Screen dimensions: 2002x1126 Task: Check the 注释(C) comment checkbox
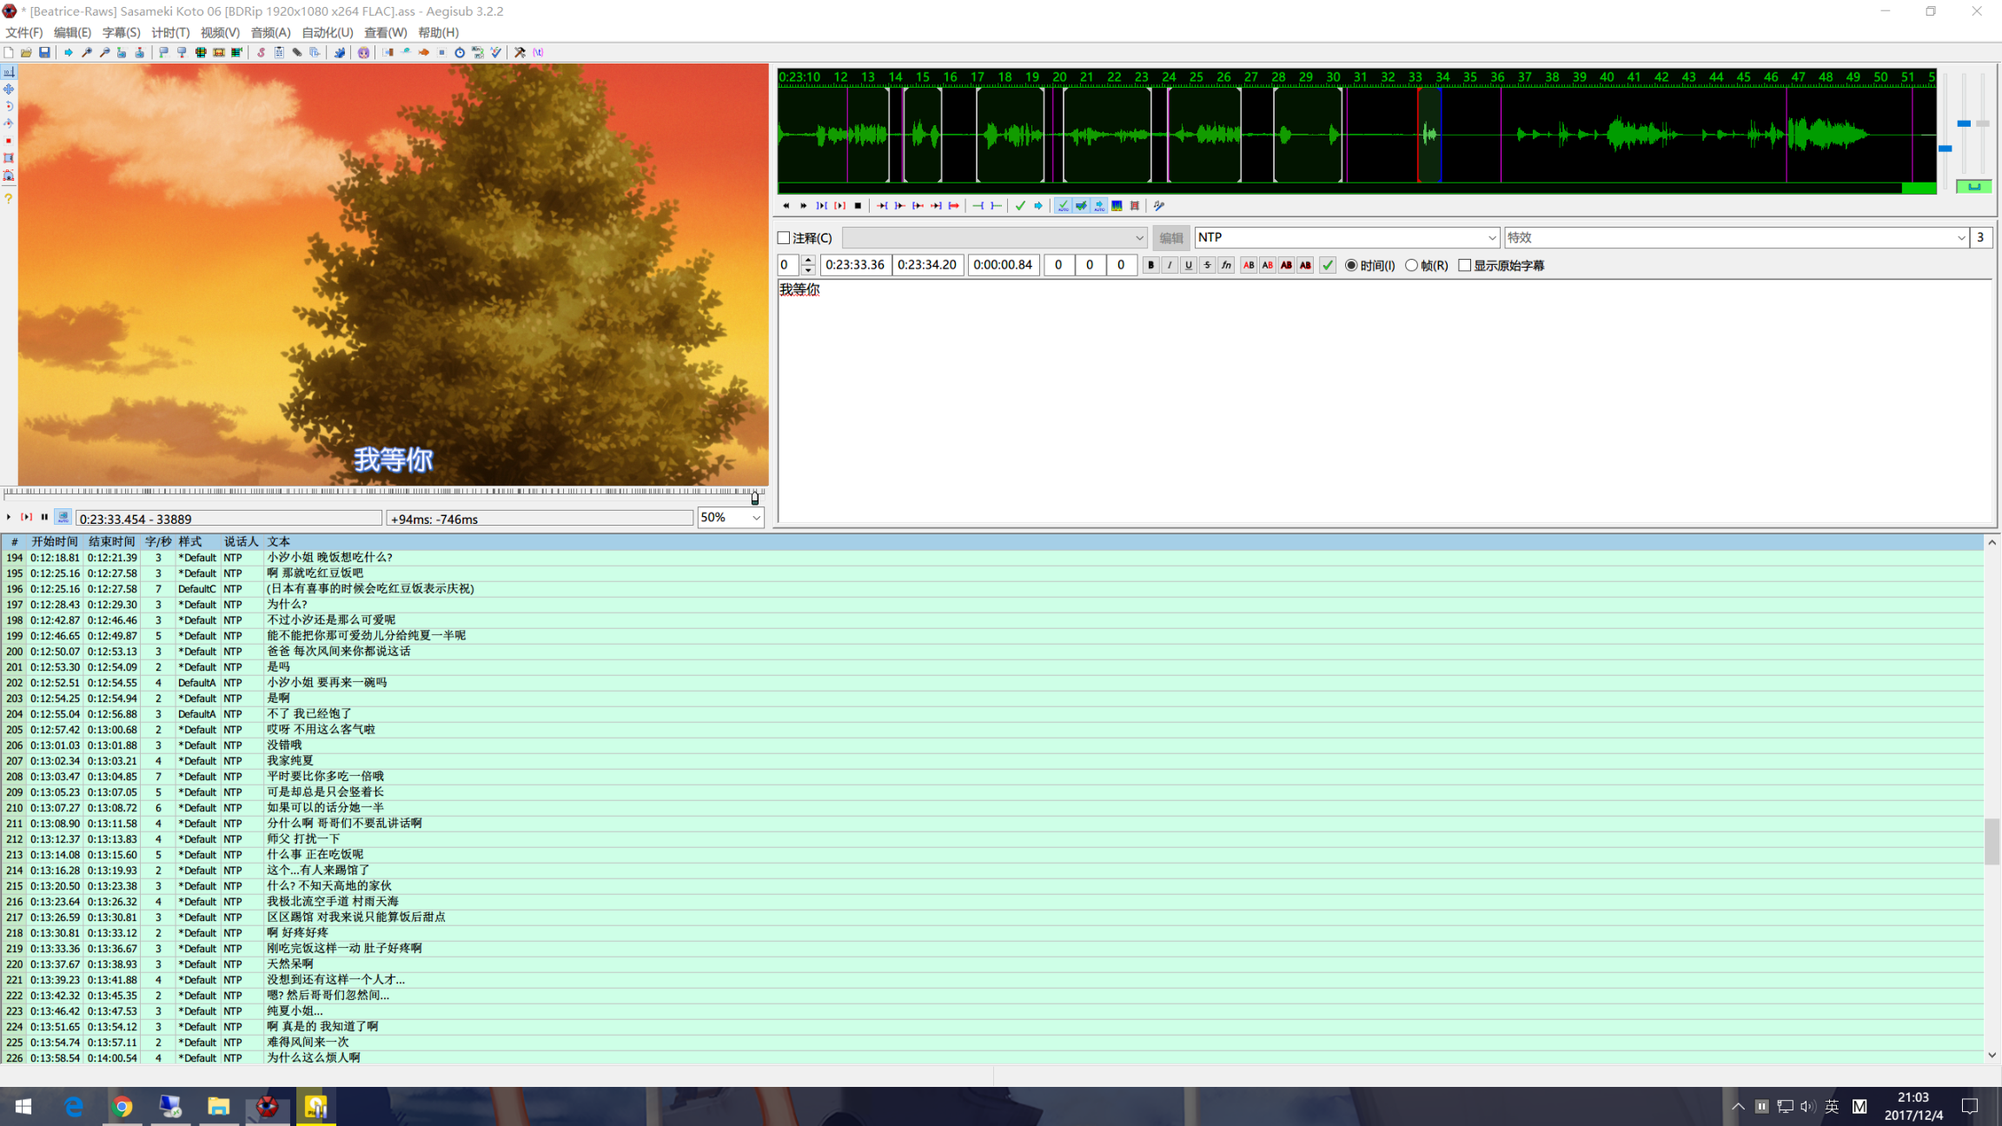[784, 238]
